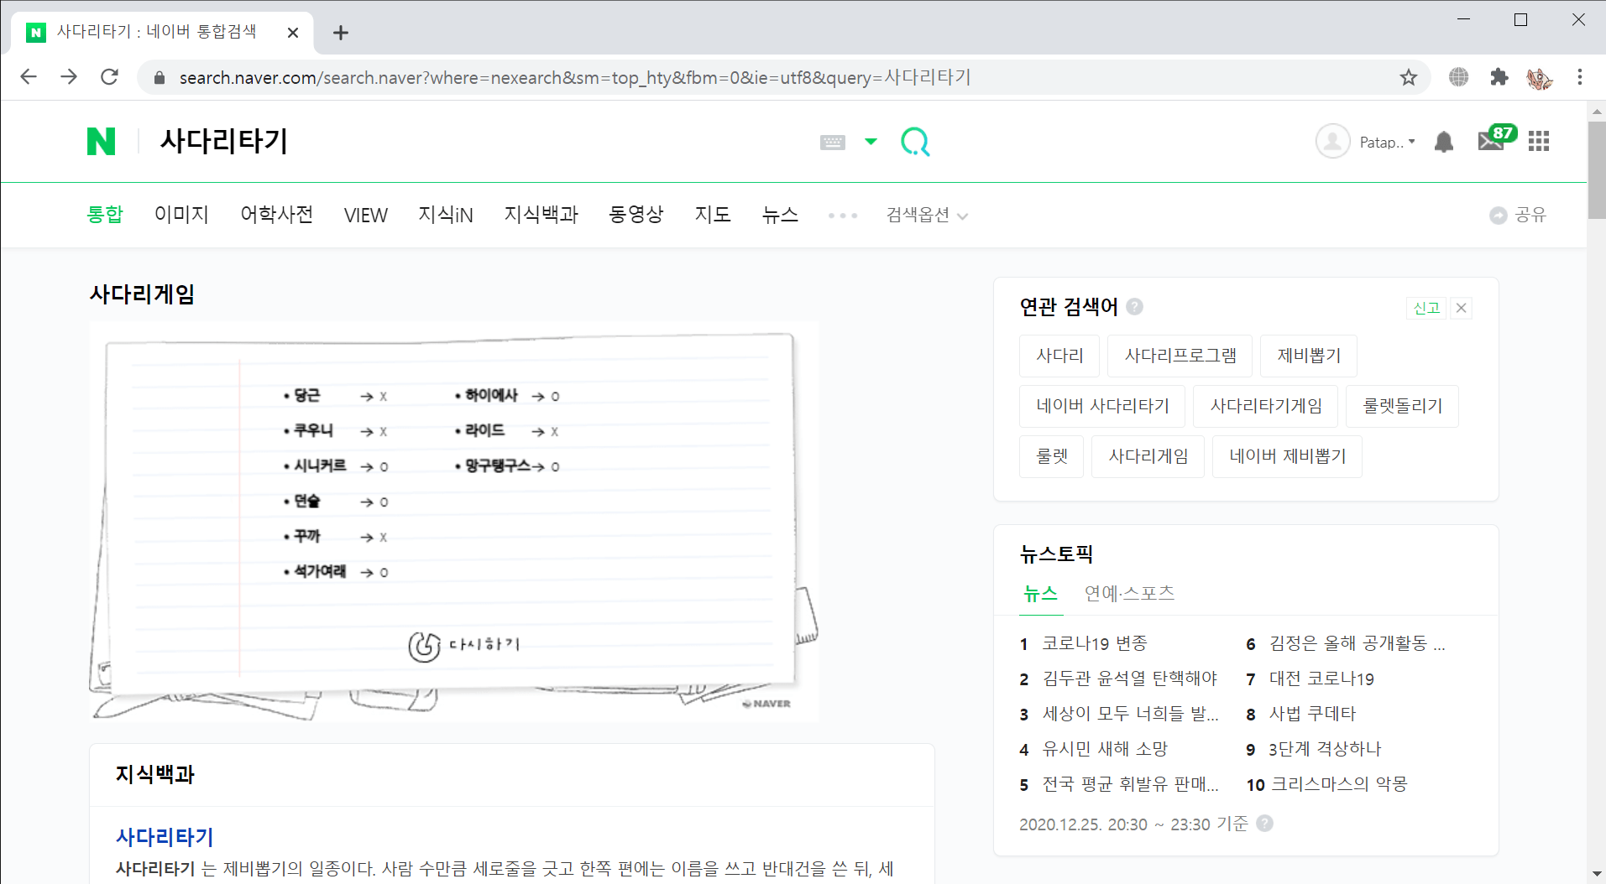Open help icon beside 기준 timestamp

(x=1265, y=824)
